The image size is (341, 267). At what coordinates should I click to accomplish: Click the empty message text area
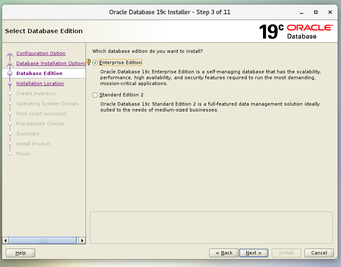click(x=211, y=227)
